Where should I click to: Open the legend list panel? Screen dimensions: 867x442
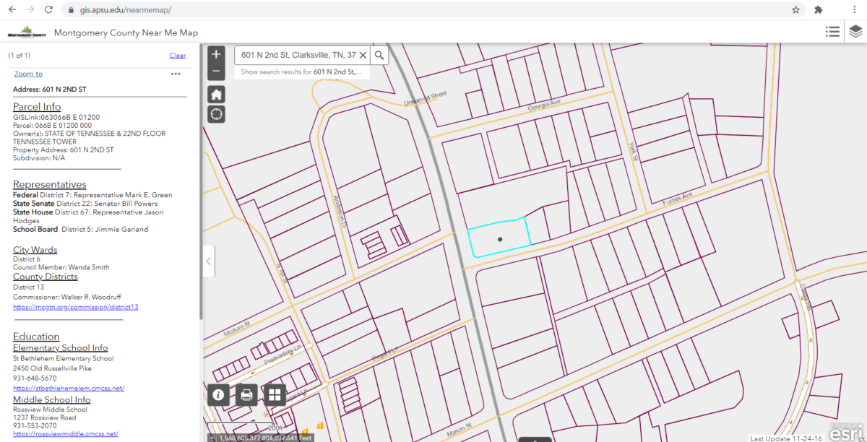[x=832, y=32]
